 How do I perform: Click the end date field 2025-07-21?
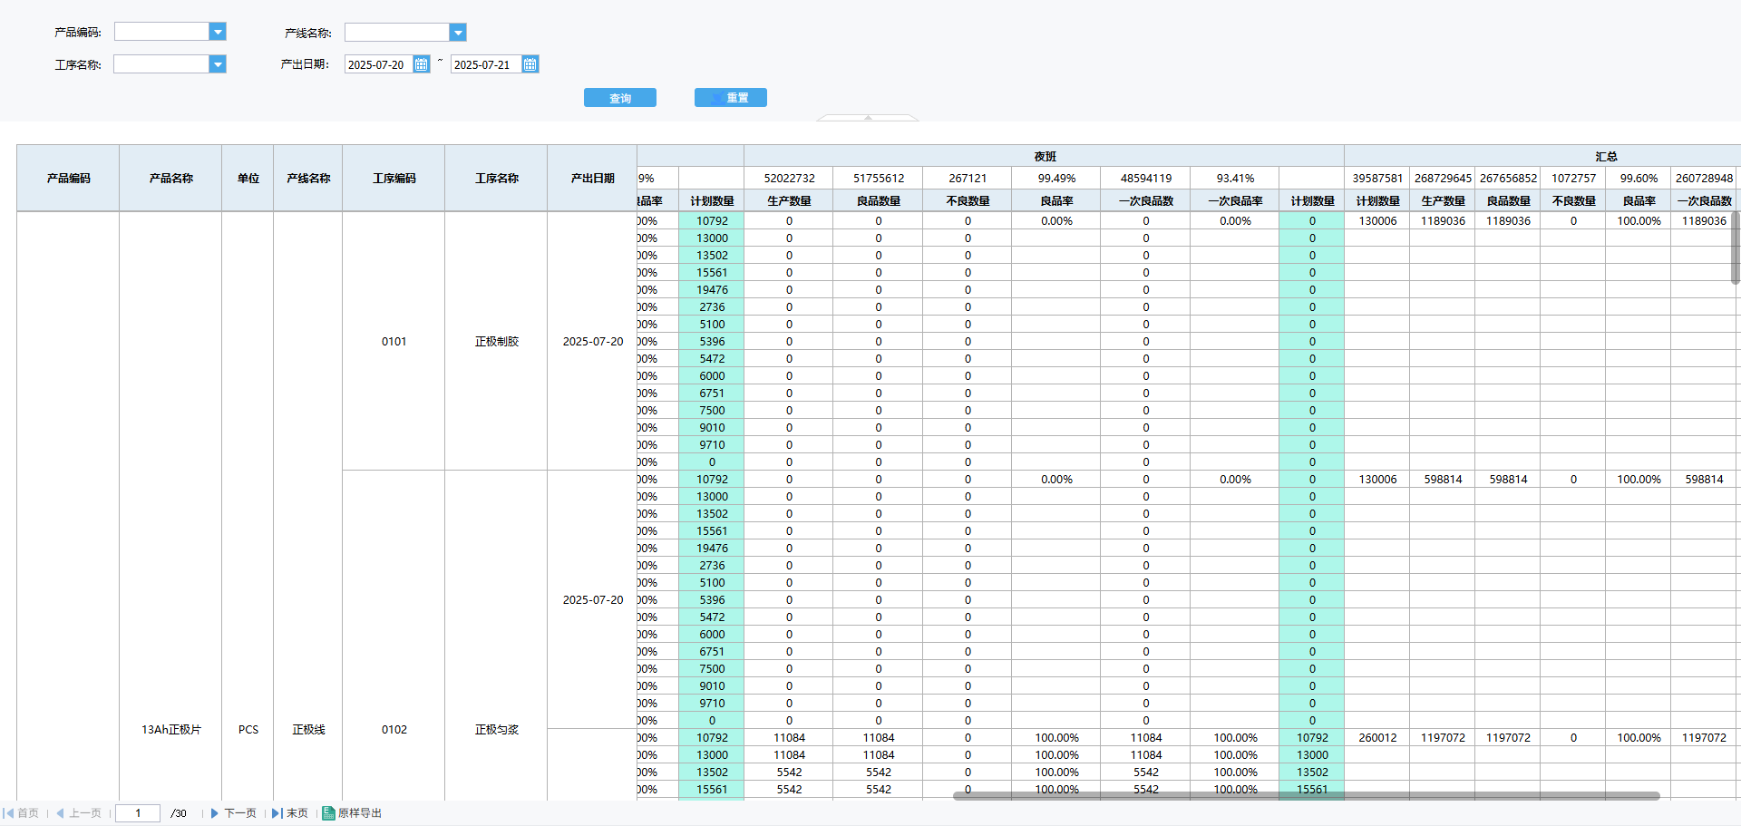tap(484, 64)
